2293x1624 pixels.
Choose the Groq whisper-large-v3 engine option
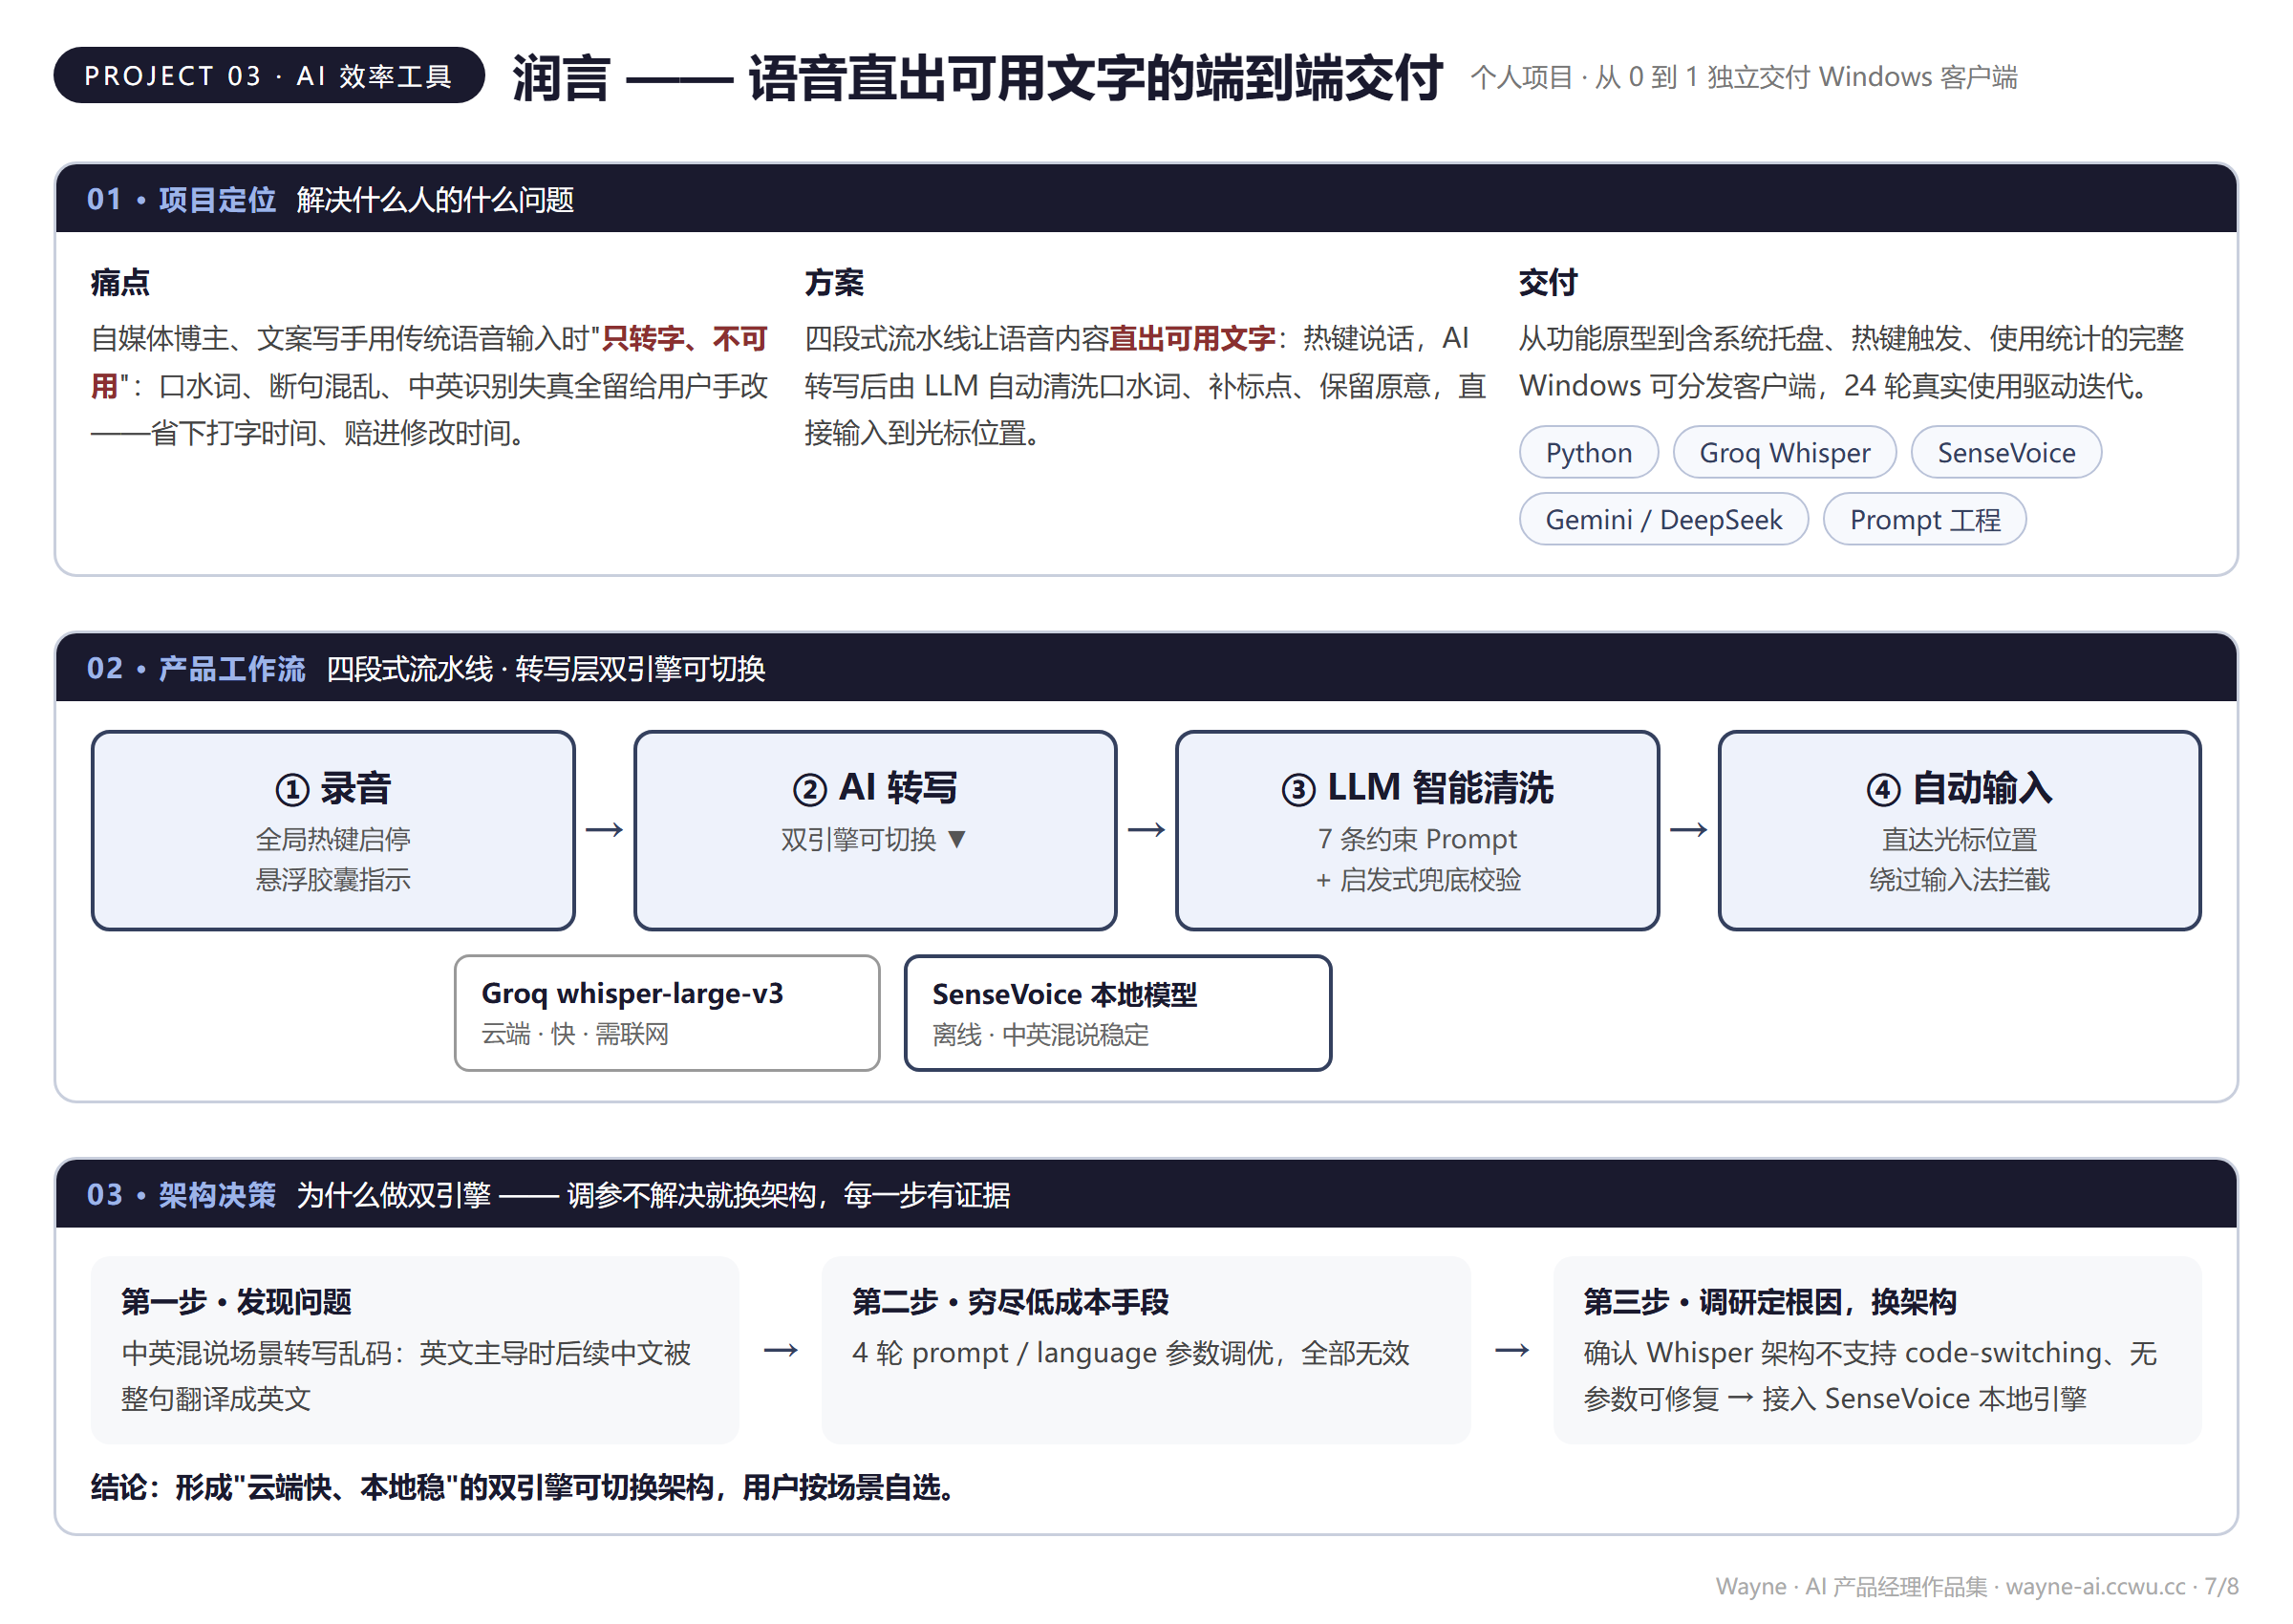pos(667,1013)
